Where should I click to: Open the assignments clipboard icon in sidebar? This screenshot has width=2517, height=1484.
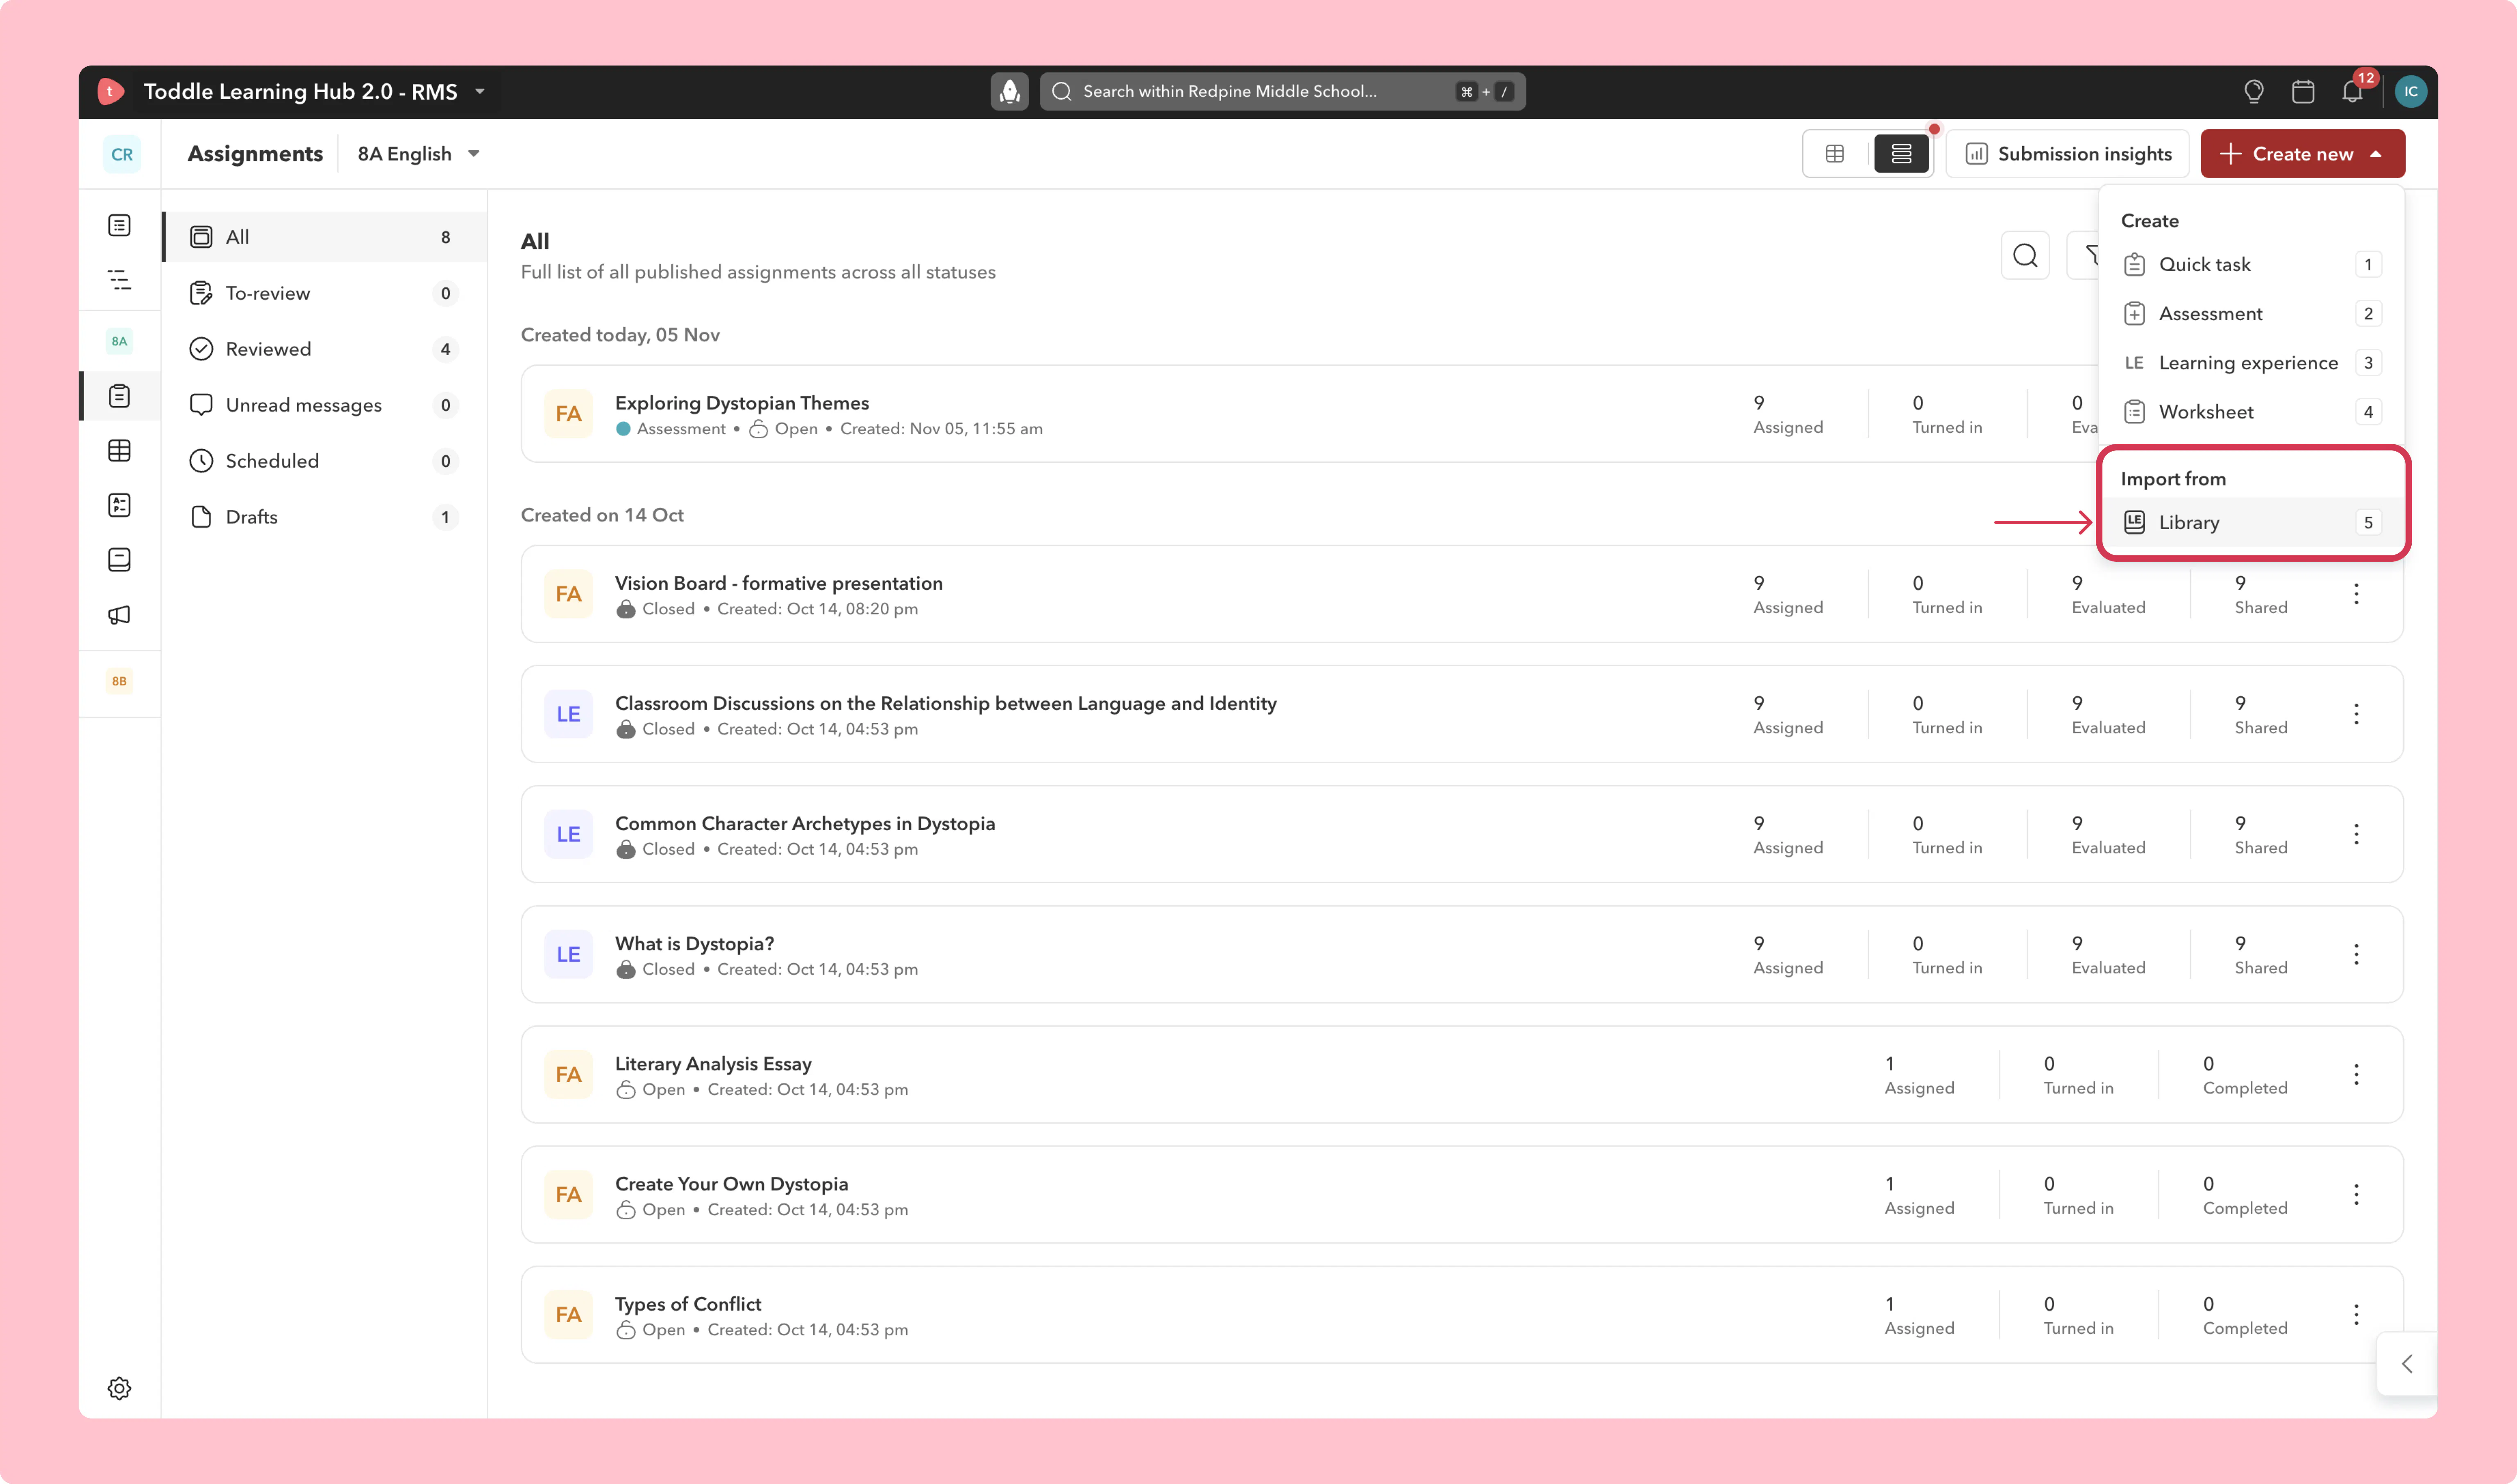(x=119, y=396)
